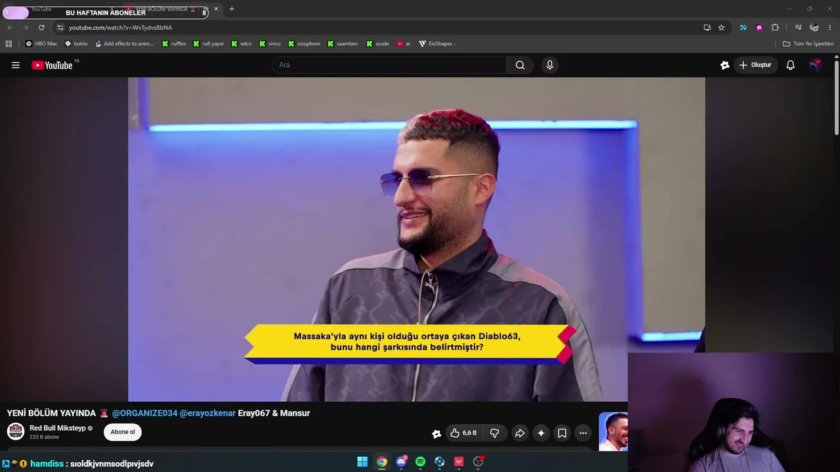Save video with the bookmark icon
Viewport: 840px width, 472px height.
coord(562,433)
